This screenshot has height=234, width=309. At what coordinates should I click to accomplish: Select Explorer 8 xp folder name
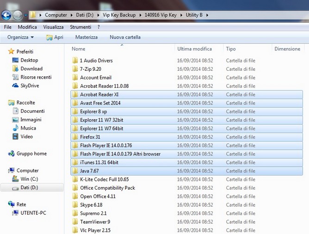coord(93,111)
